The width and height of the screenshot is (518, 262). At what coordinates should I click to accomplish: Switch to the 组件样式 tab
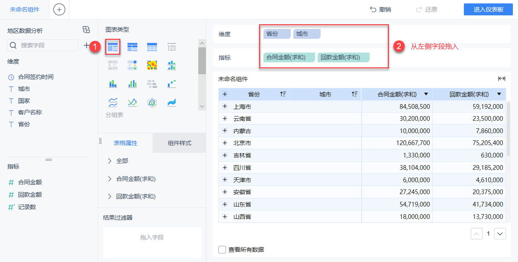coord(179,143)
